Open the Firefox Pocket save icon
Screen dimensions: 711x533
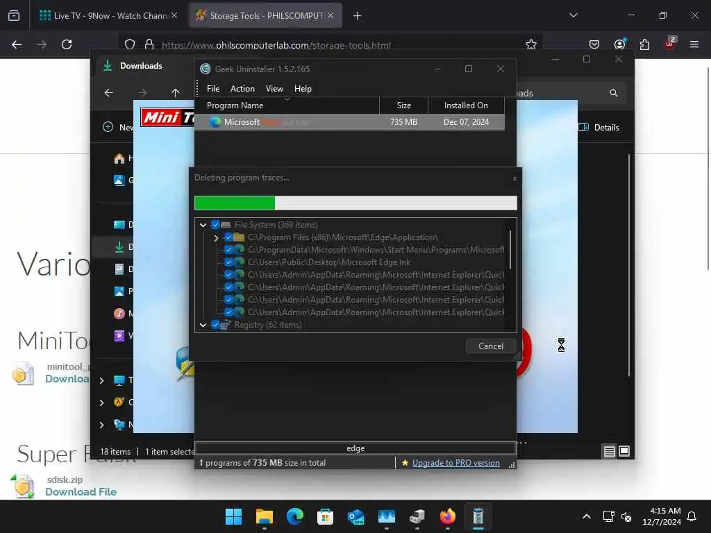click(594, 44)
